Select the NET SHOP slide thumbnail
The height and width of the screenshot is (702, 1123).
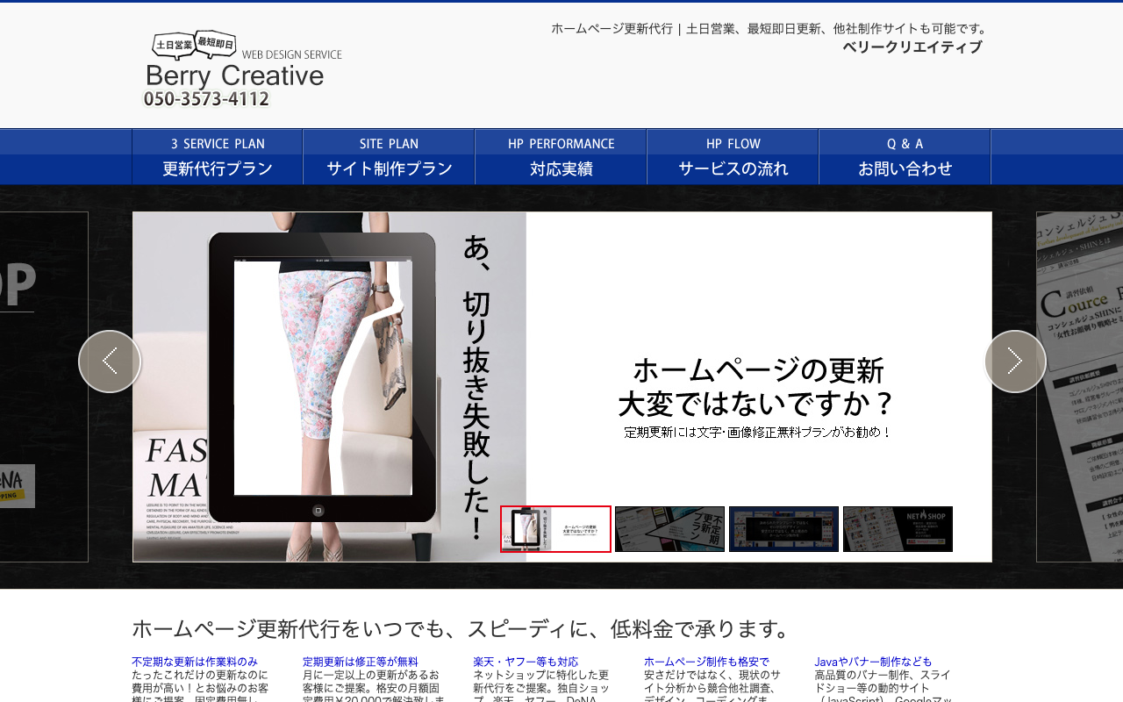(x=898, y=529)
